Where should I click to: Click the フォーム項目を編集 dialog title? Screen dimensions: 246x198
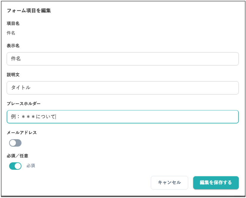pos(29,11)
